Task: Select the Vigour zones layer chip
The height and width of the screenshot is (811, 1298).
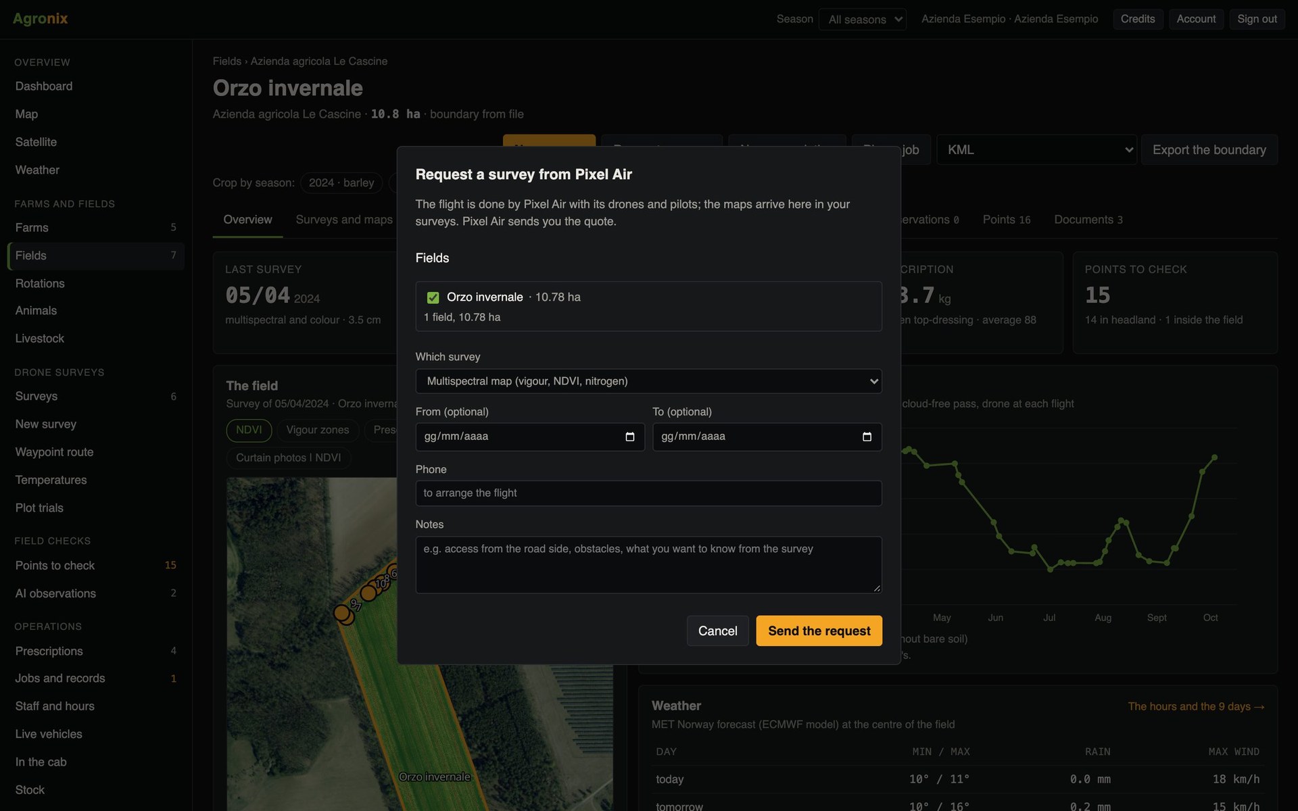Action: (318, 430)
